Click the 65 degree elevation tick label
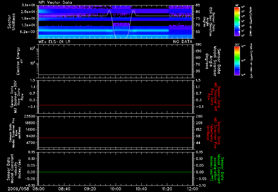 (198, 32)
